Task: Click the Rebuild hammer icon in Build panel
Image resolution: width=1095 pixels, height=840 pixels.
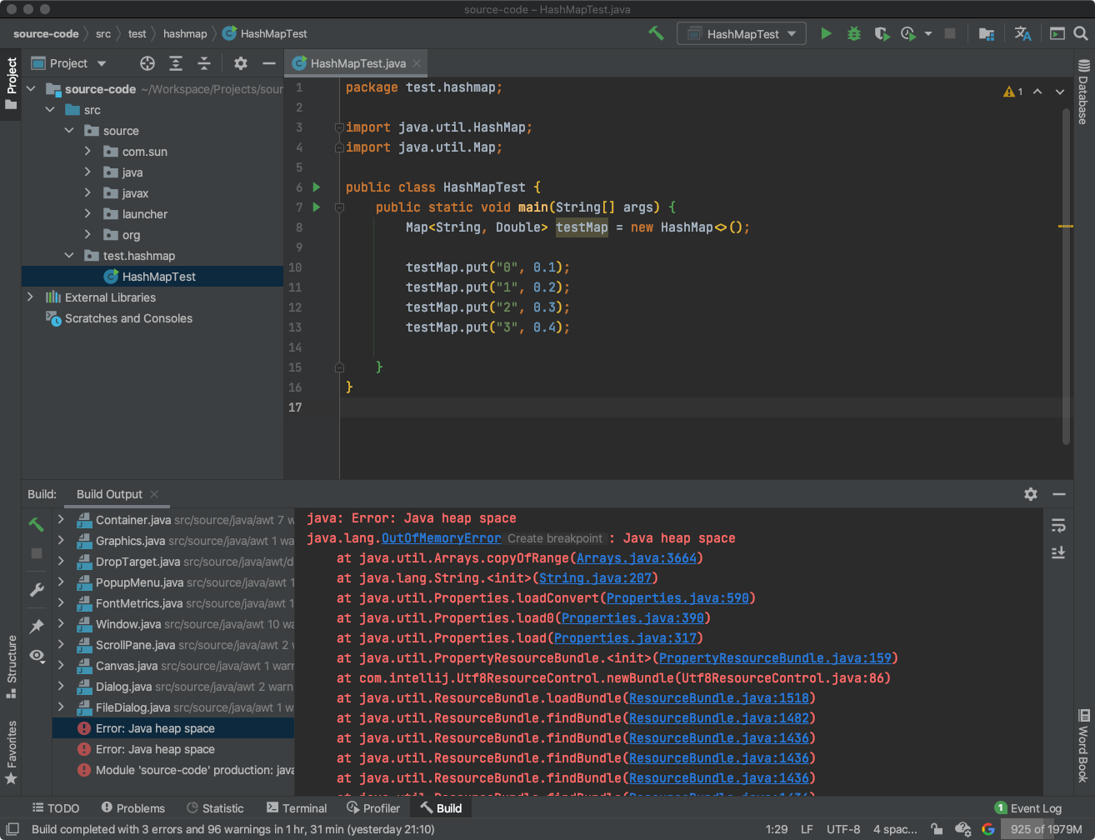Action: [37, 524]
